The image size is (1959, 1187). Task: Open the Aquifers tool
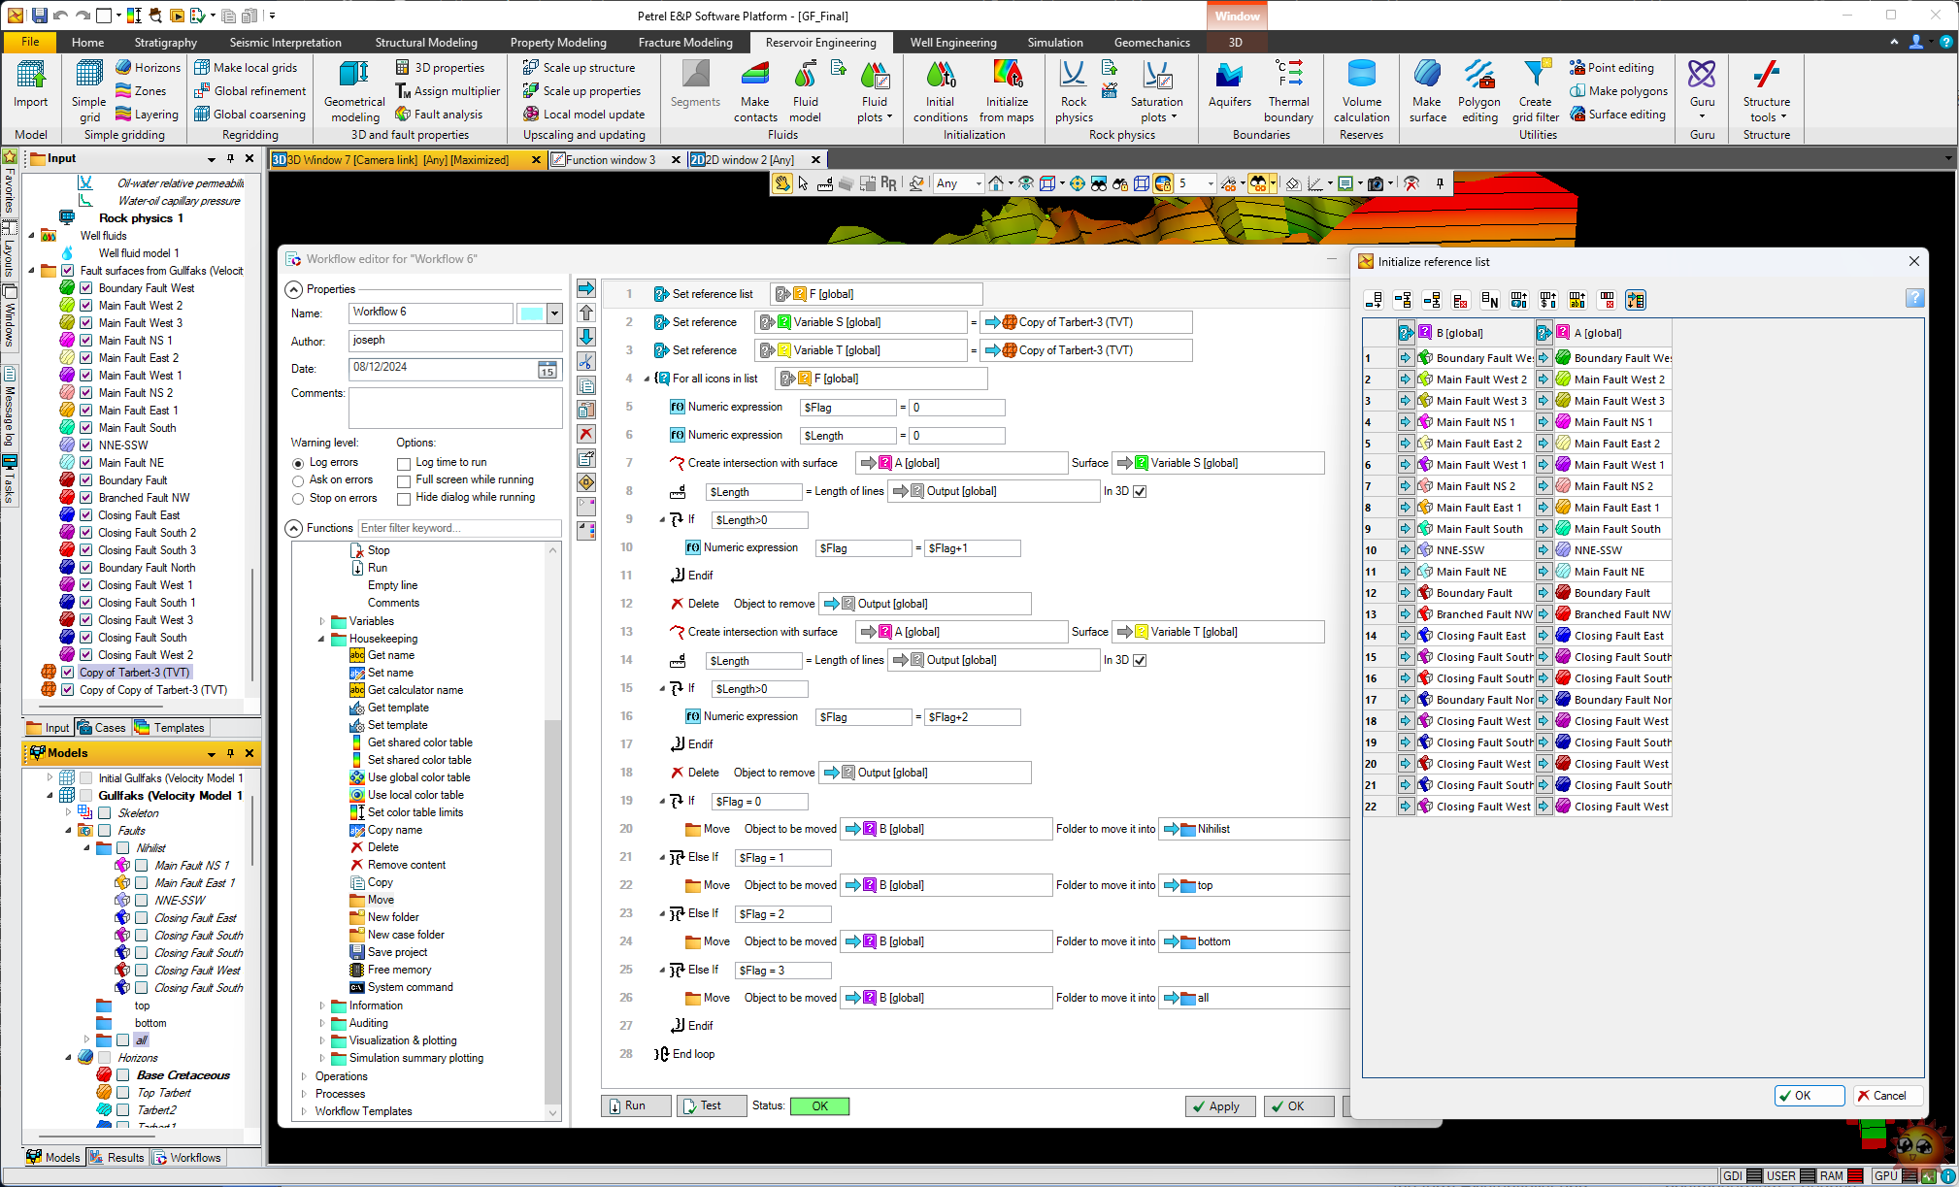click(x=1229, y=83)
